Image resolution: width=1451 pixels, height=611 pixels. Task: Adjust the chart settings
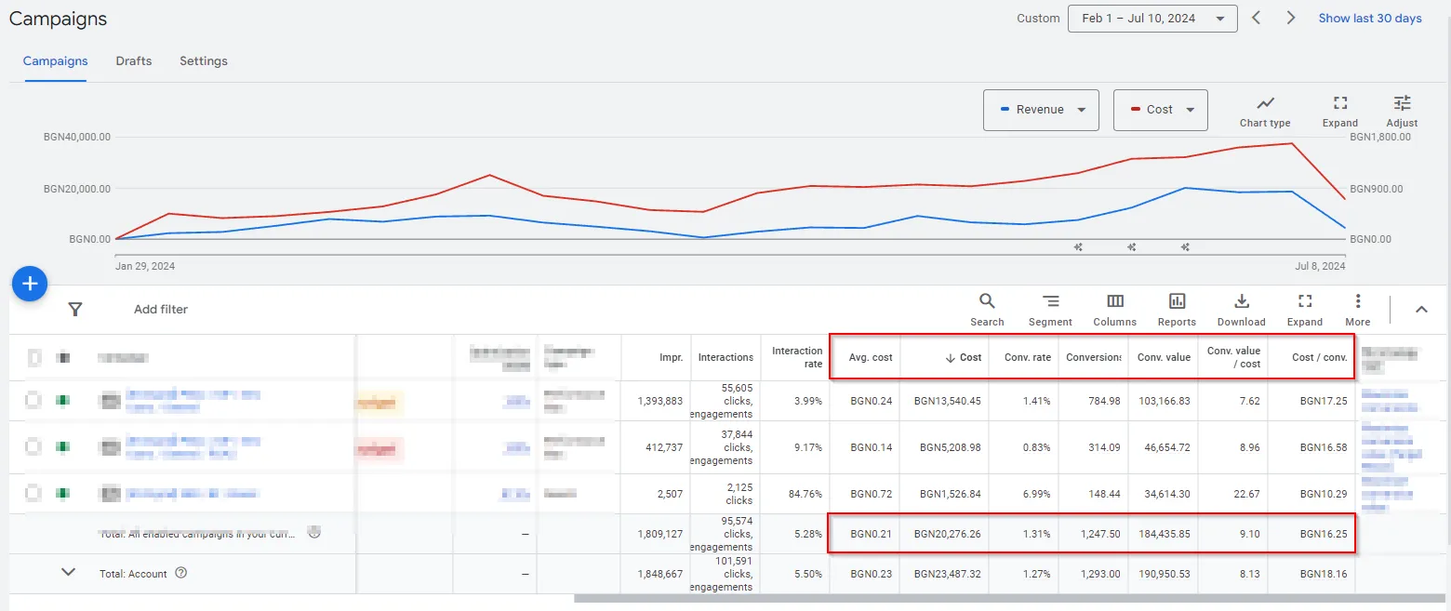point(1402,111)
